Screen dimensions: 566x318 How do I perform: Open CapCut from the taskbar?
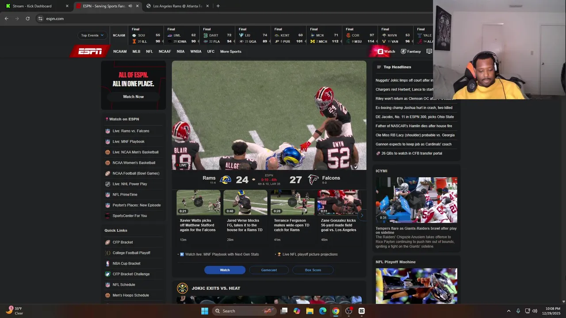[x=361, y=311]
